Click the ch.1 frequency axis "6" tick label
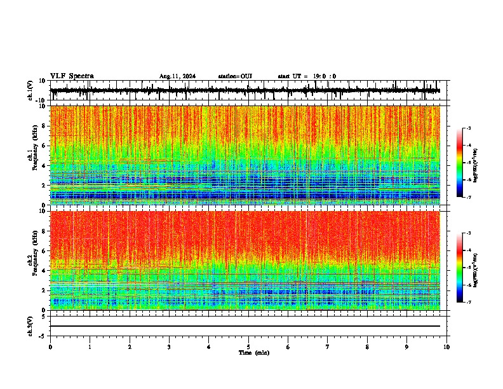Viewport: 503px width, 389px height. tap(44, 146)
